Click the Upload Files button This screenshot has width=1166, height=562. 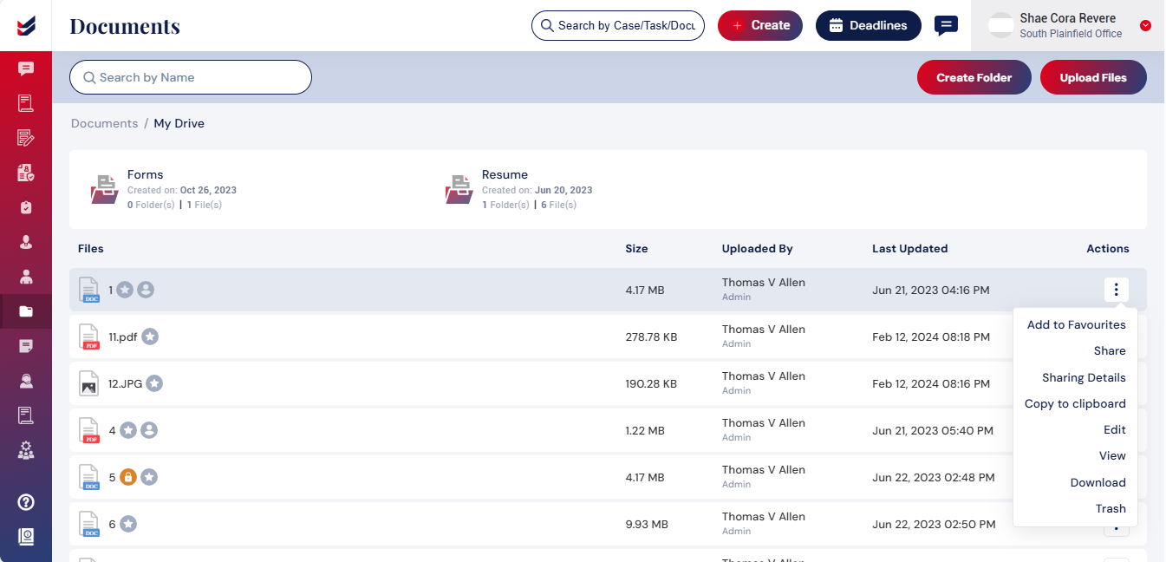coord(1093,77)
